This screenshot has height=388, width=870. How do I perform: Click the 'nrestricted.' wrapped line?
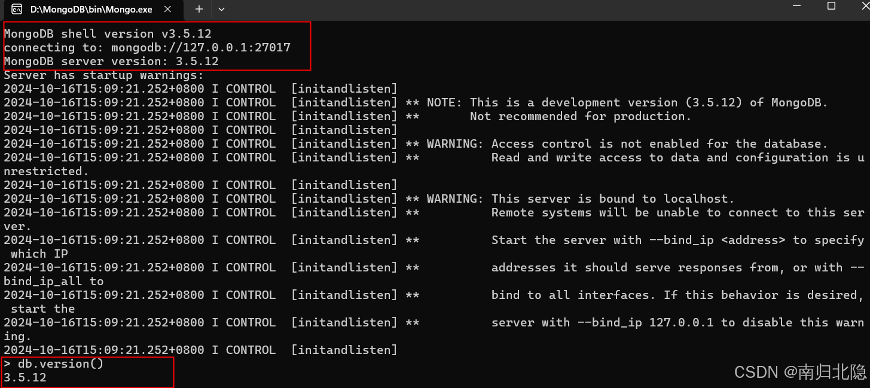pyautogui.click(x=47, y=171)
